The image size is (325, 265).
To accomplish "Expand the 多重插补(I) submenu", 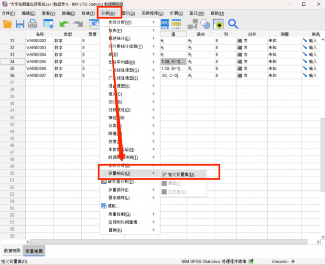I will tap(130, 190).
